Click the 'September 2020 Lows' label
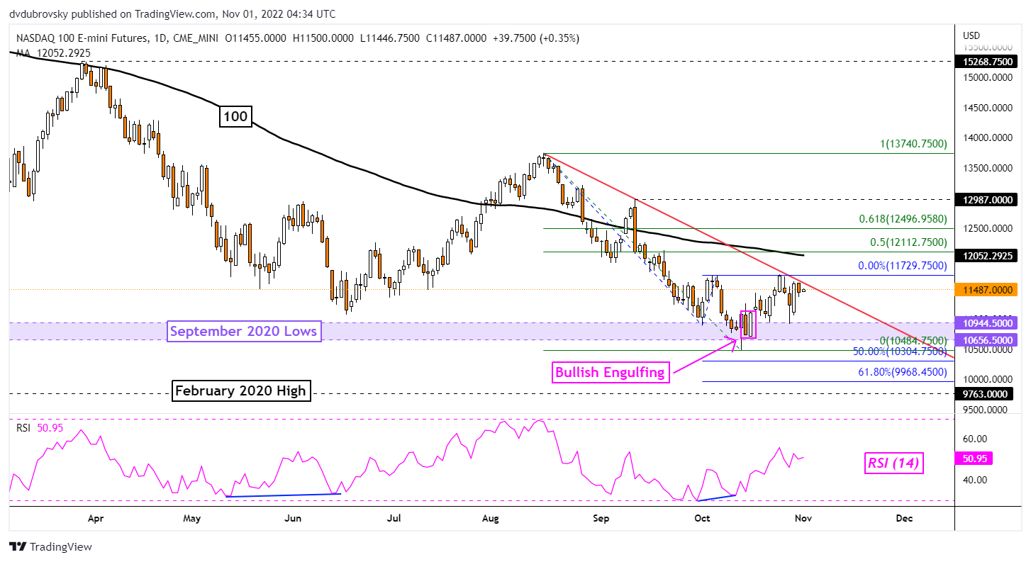 [x=245, y=330]
